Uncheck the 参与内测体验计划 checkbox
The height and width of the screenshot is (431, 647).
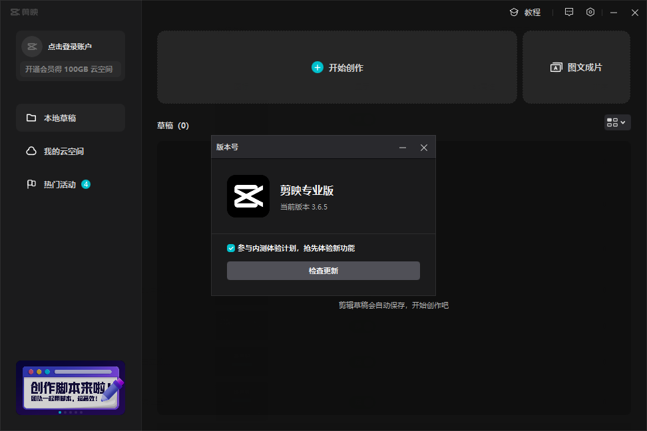pyautogui.click(x=231, y=248)
